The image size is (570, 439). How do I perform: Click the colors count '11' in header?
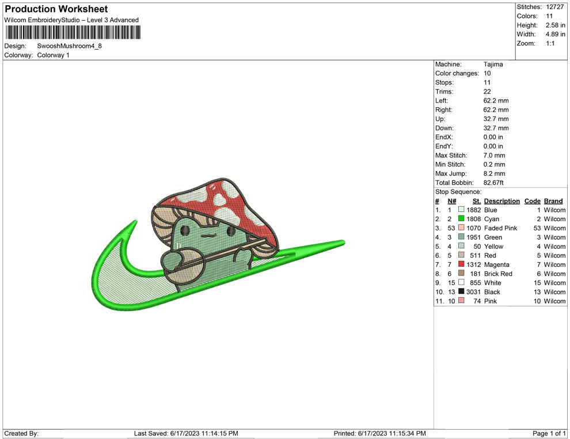point(549,16)
